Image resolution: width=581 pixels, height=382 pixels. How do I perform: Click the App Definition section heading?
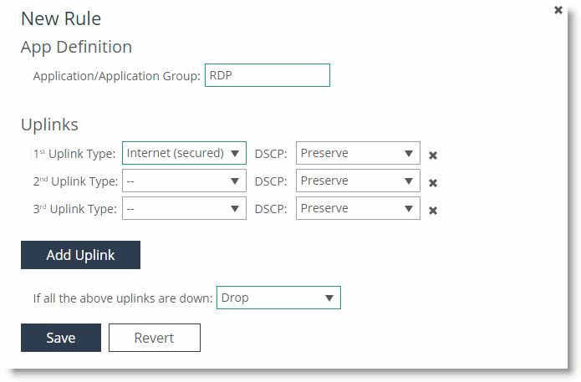tap(76, 47)
